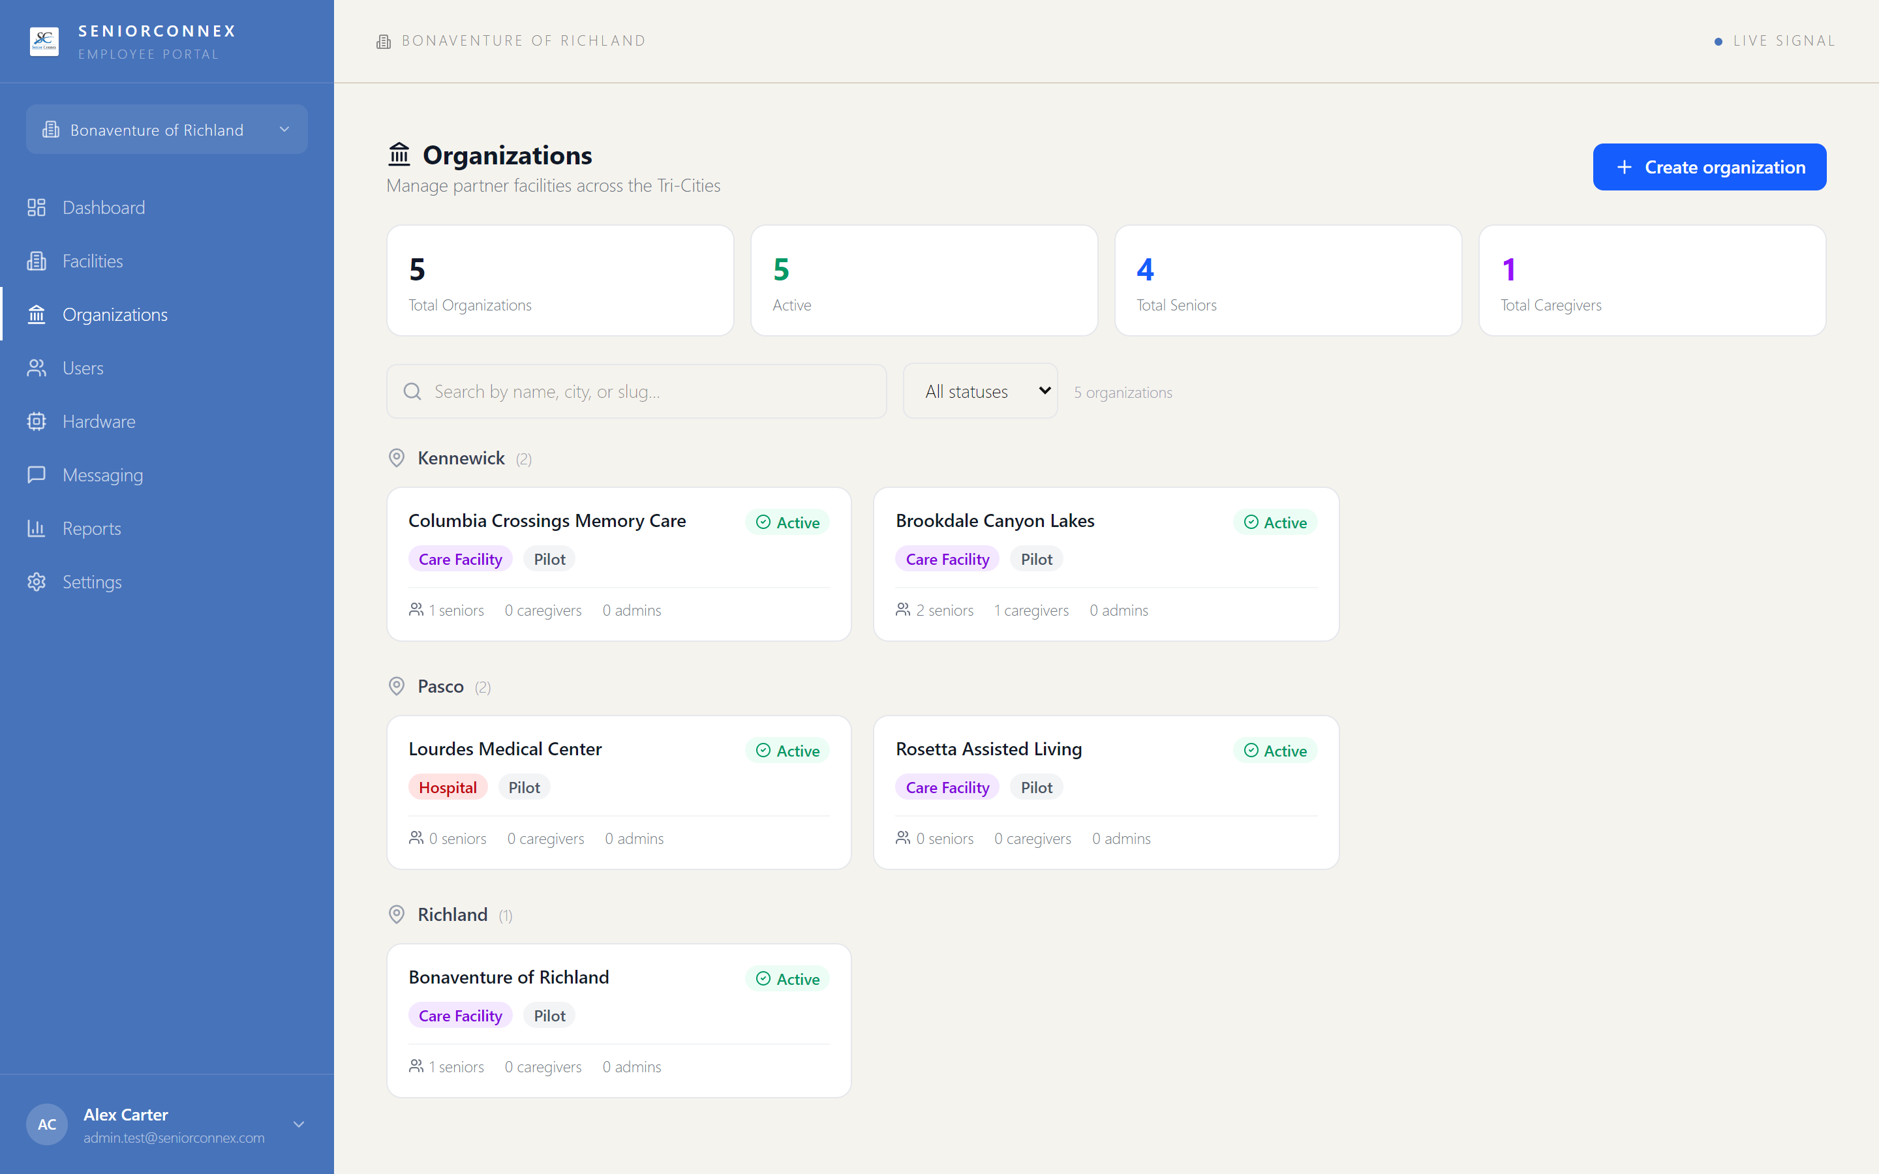Click "0 admins" on Lourdes Medical Center card

point(634,839)
